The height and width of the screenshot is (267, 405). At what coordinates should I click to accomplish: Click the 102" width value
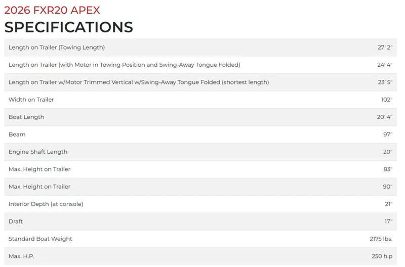[387, 100]
